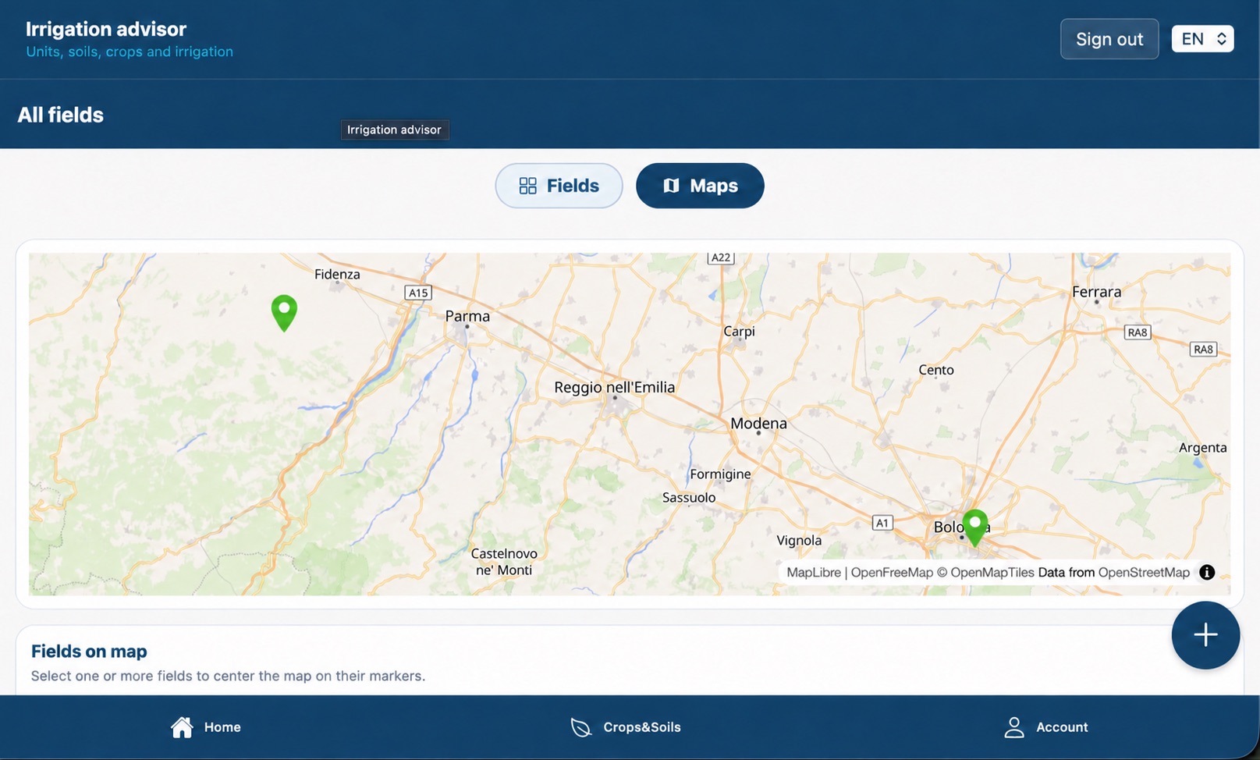Select the Maps tab
1260x760 pixels.
(x=700, y=186)
